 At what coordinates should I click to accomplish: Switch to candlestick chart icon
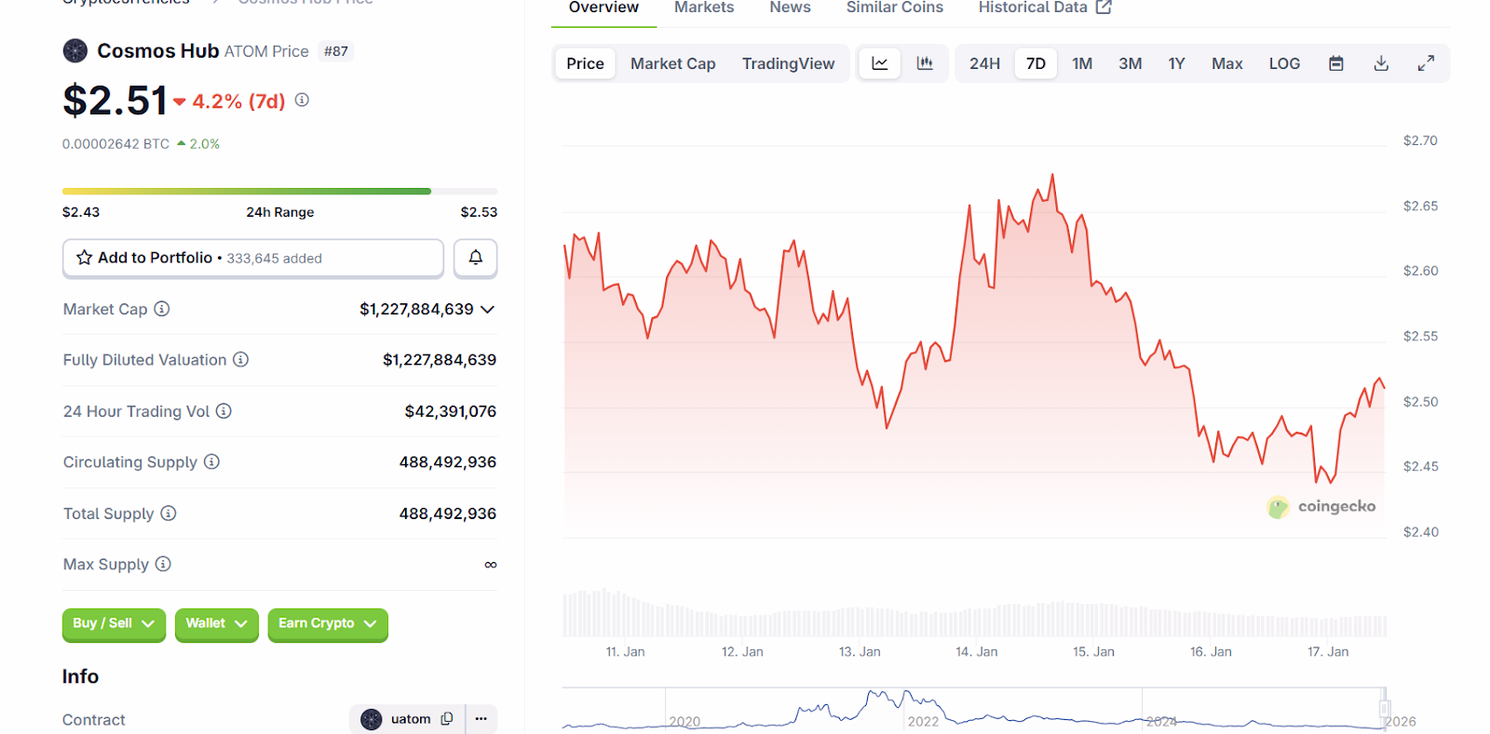pyautogui.click(x=925, y=63)
